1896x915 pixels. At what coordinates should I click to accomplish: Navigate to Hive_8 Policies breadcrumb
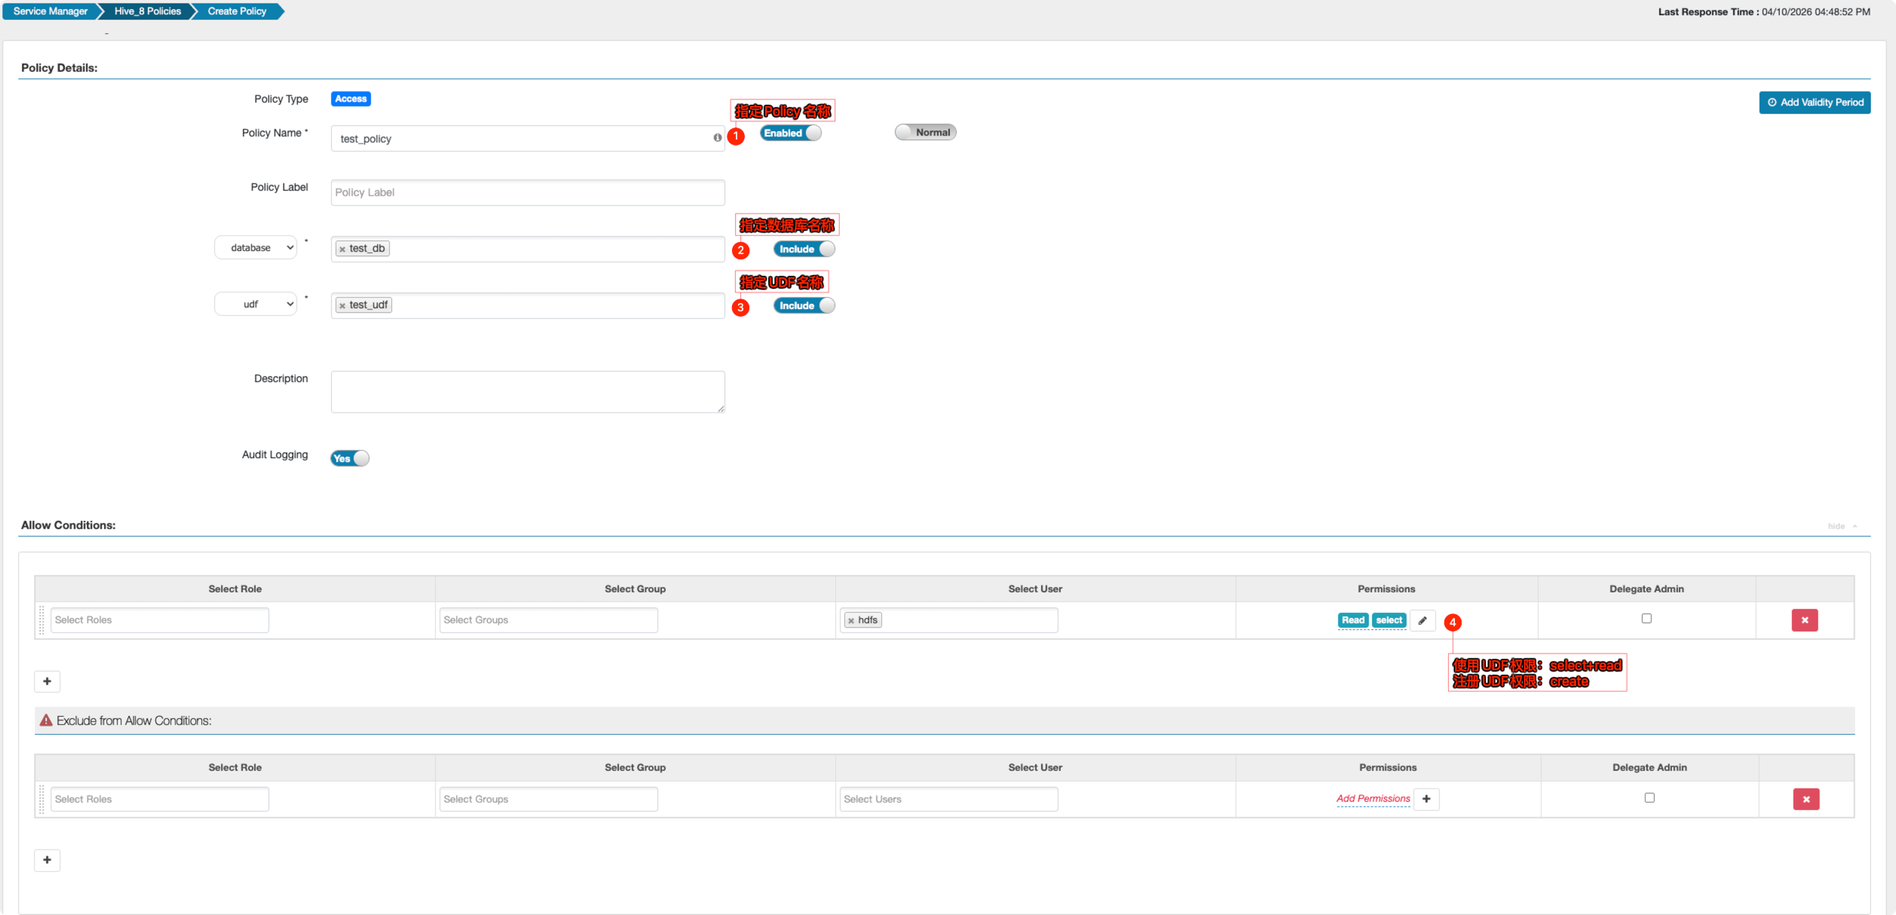coord(147,11)
